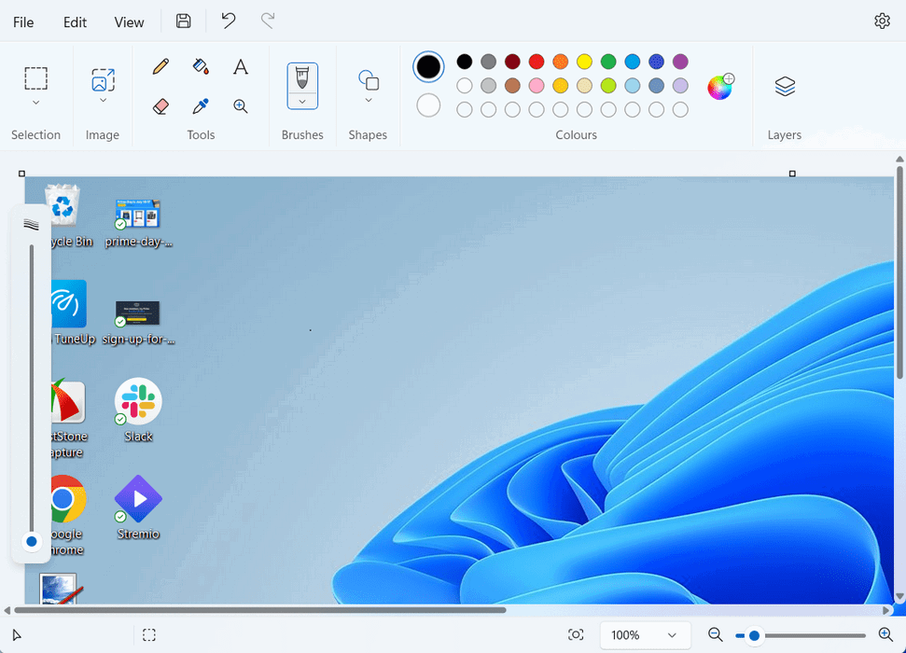The height and width of the screenshot is (653, 906).
Task: Select the red colour swatch
Action: [536, 61]
